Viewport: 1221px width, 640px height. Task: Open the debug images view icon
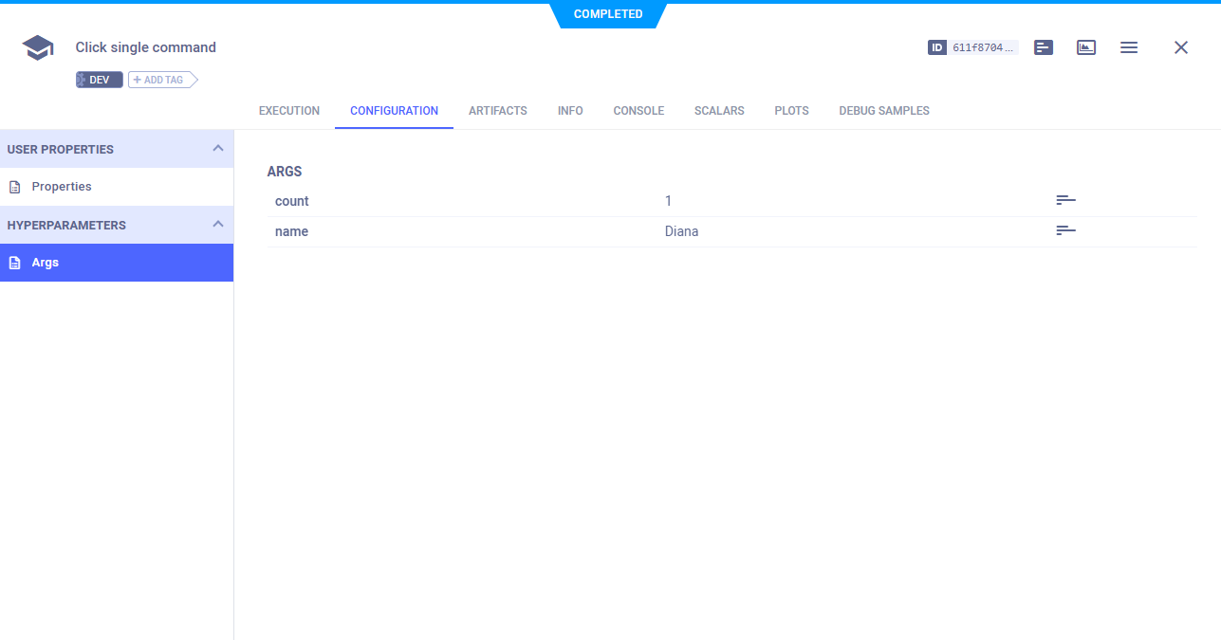pyautogui.click(x=1086, y=46)
